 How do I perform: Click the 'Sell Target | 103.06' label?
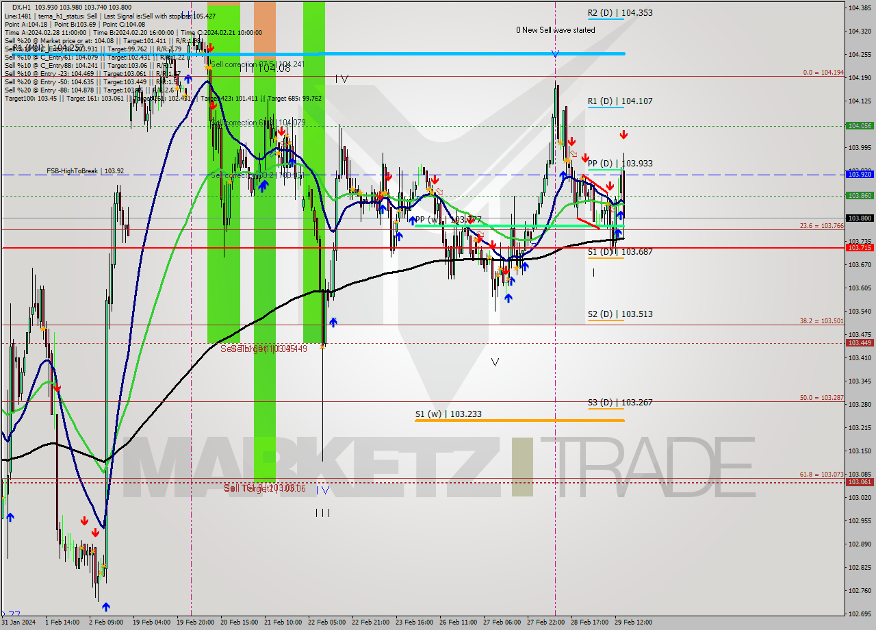(x=264, y=488)
